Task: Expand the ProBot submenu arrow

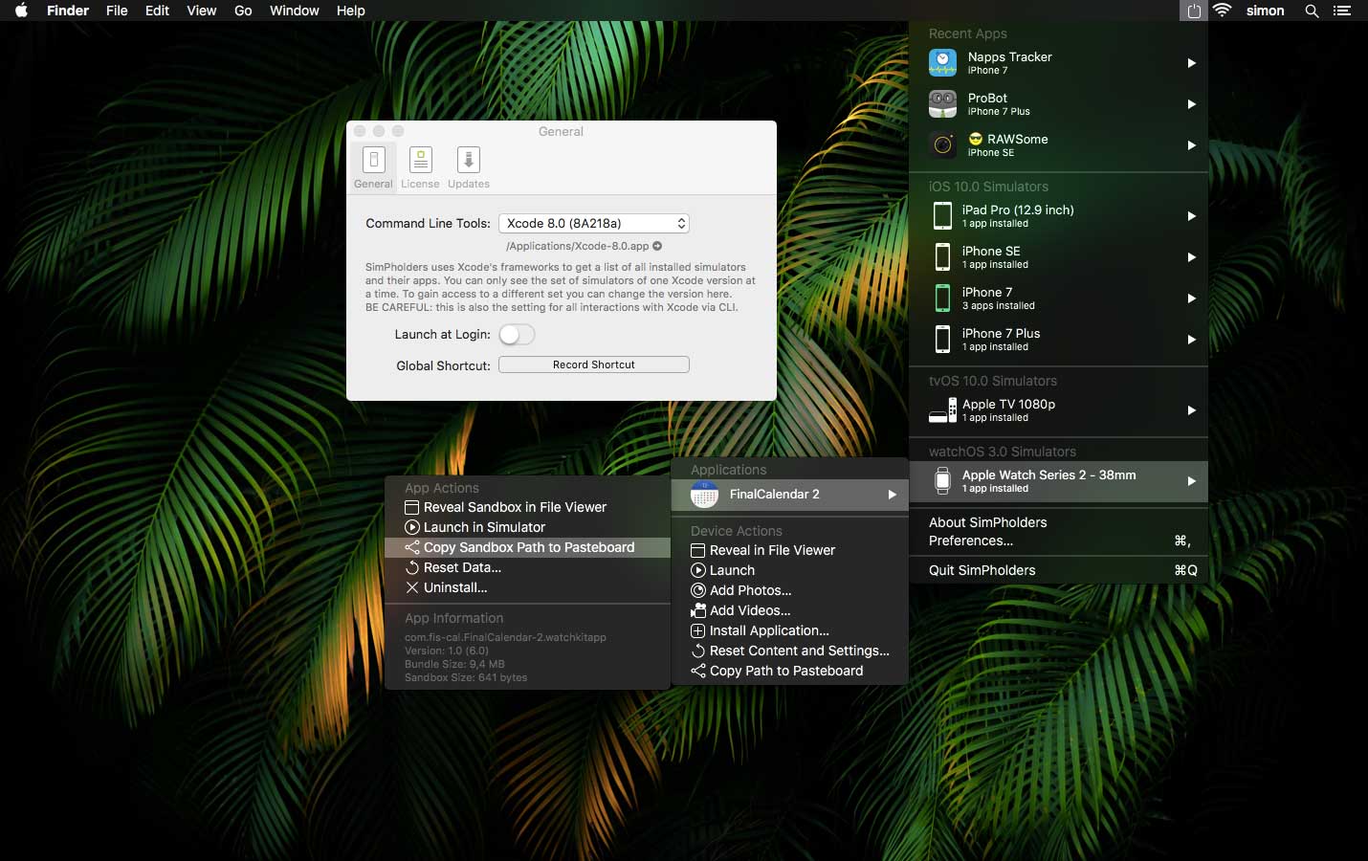Action: pos(1191,104)
